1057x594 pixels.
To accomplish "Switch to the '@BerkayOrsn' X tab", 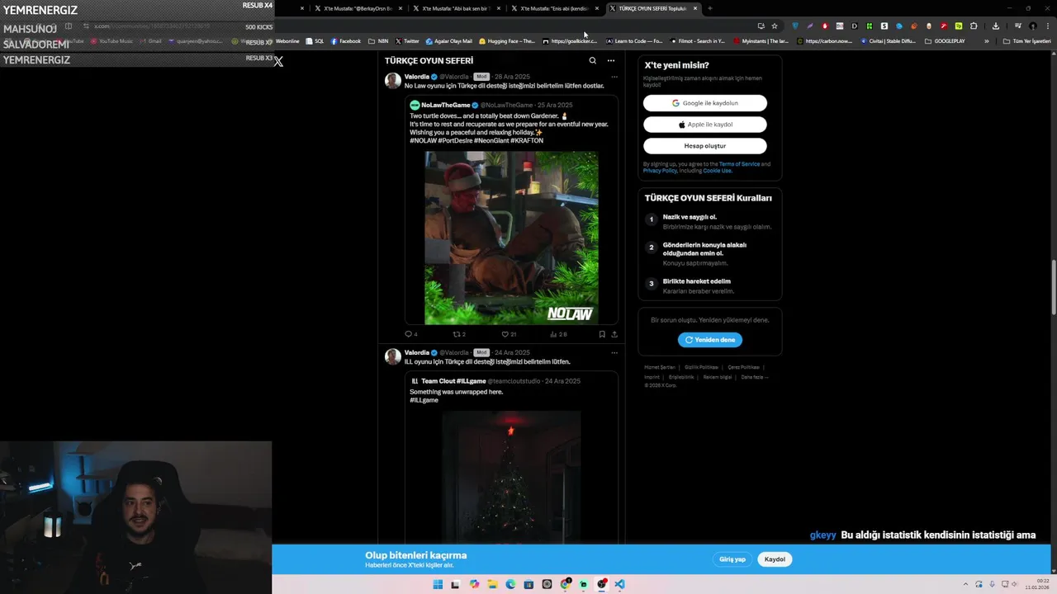I will (357, 8).
